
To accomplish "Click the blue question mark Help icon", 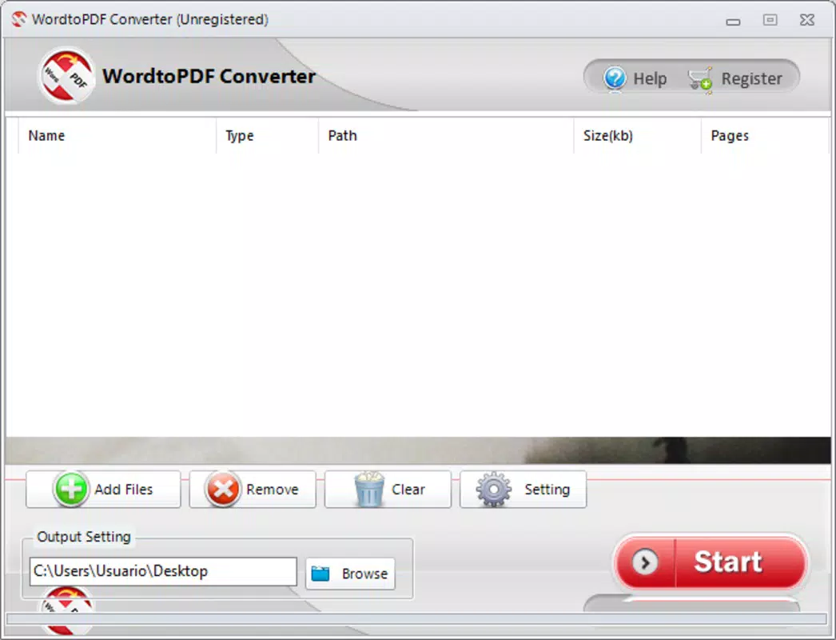I will [615, 78].
